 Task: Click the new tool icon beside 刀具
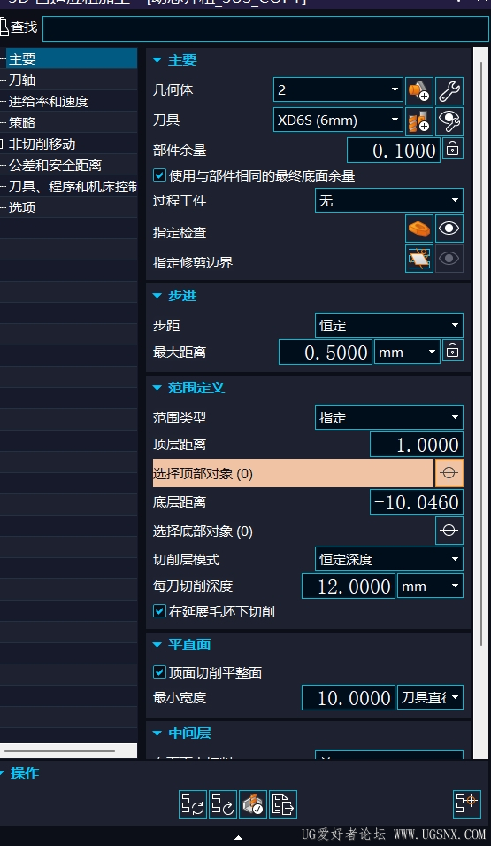click(419, 120)
